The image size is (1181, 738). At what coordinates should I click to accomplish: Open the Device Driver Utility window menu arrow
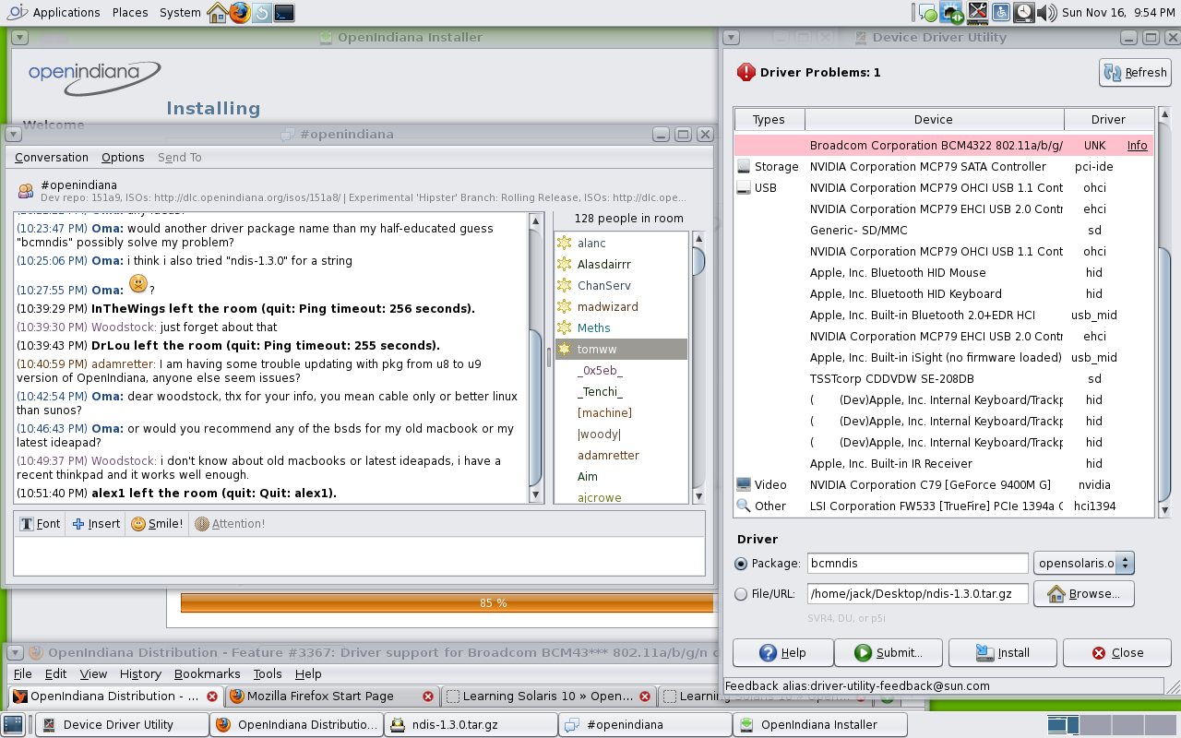coord(732,38)
